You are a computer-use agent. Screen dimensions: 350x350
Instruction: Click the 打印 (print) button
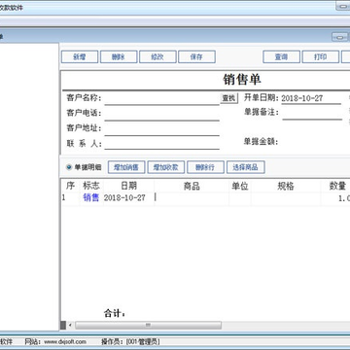click(320, 56)
